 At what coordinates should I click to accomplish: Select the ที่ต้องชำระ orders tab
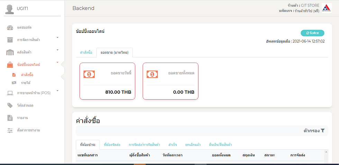(88, 145)
